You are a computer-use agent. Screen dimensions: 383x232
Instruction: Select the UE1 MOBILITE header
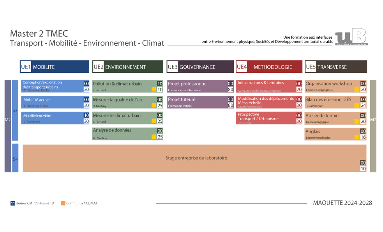55,67
